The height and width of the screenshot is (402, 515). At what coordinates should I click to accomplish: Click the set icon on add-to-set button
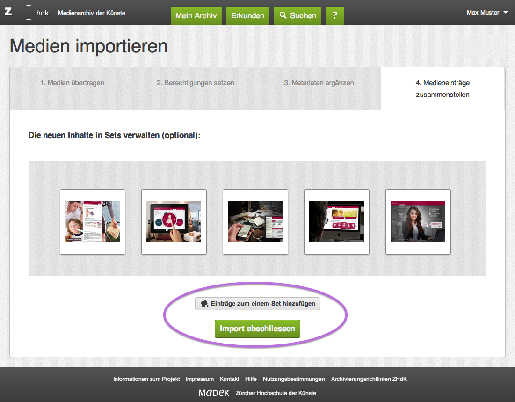pos(204,304)
